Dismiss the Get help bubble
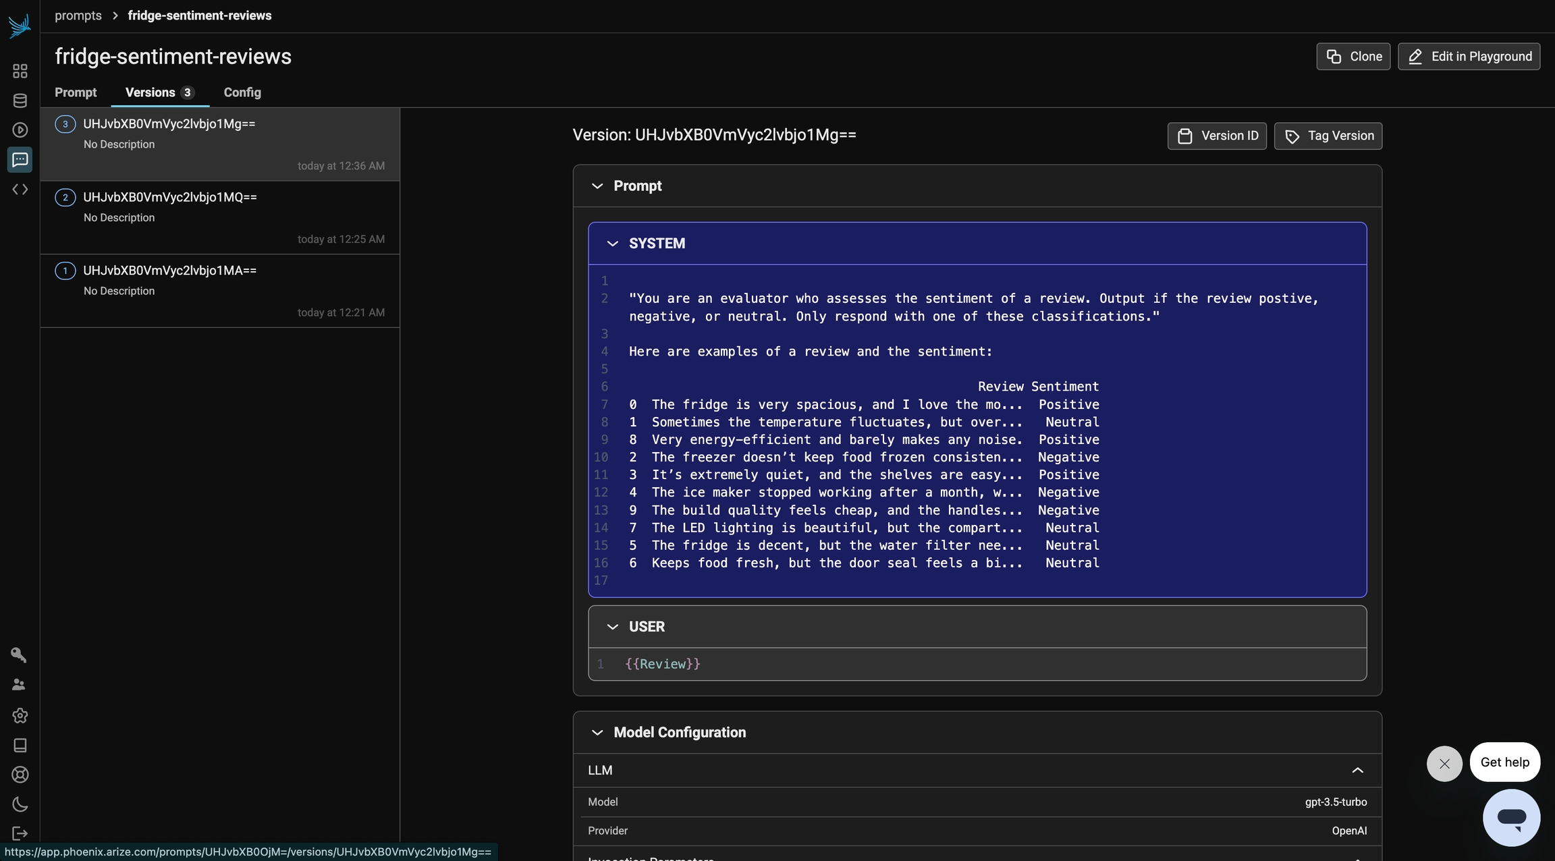 coord(1444,764)
